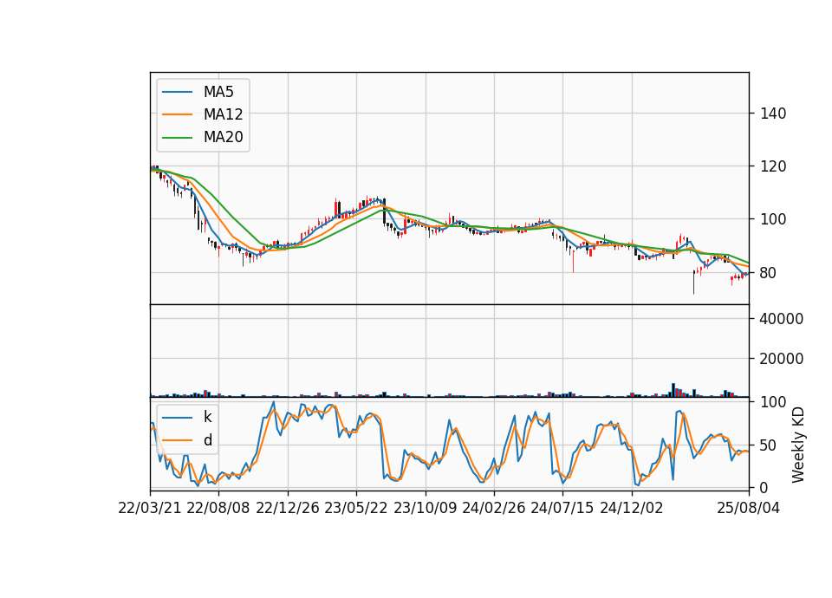The image size is (832, 598).
Task: Click the 40000 volume axis label
Action: tap(782, 319)
